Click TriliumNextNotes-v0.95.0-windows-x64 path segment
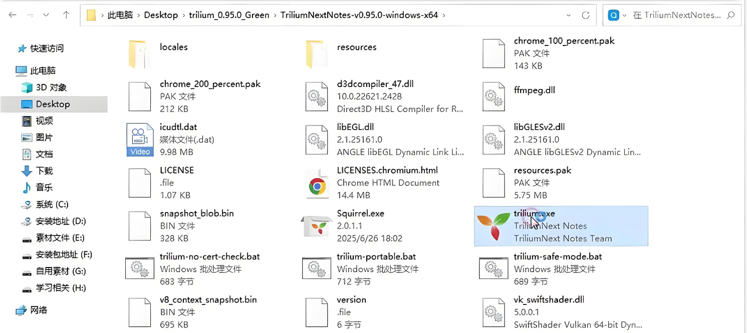Viewport: 747px width, 333px height. click(x=359, y=15)
